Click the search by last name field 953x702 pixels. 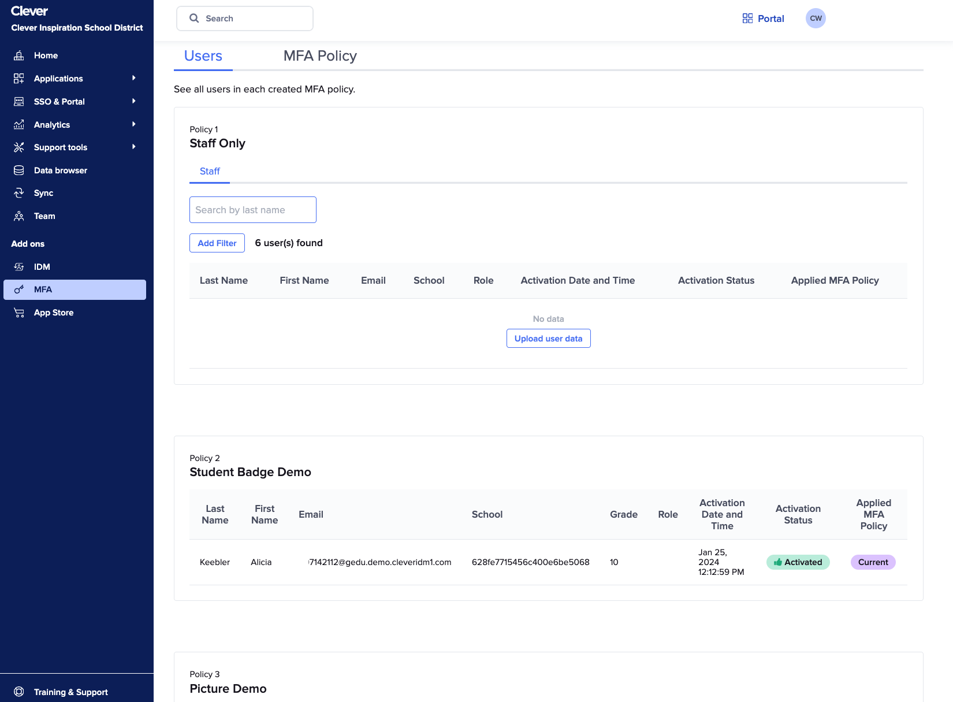tap(252, 209)
